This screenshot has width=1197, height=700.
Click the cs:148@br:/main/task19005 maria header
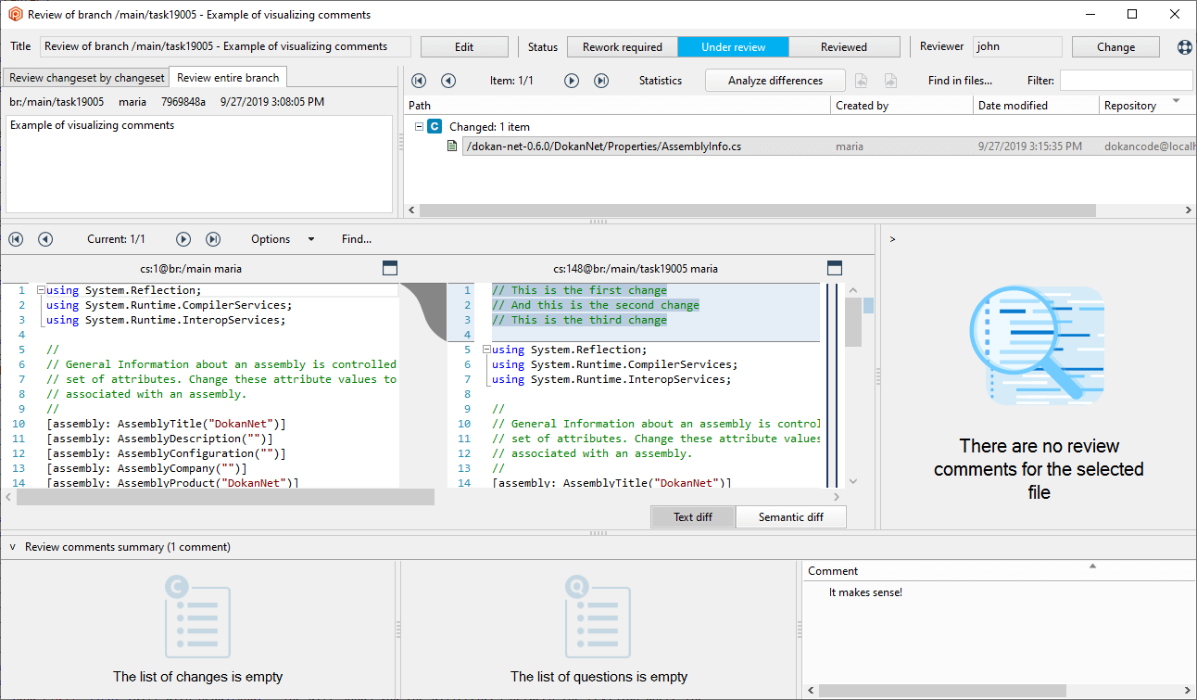coord(636,269)
